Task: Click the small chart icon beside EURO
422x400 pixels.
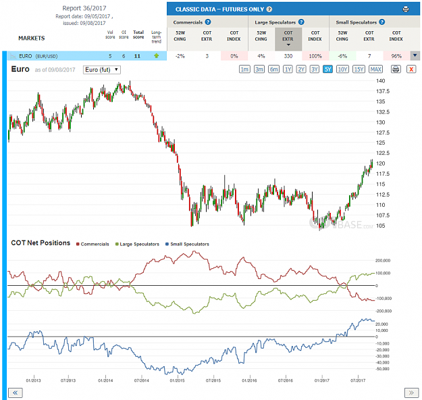Action: point(13,56)
